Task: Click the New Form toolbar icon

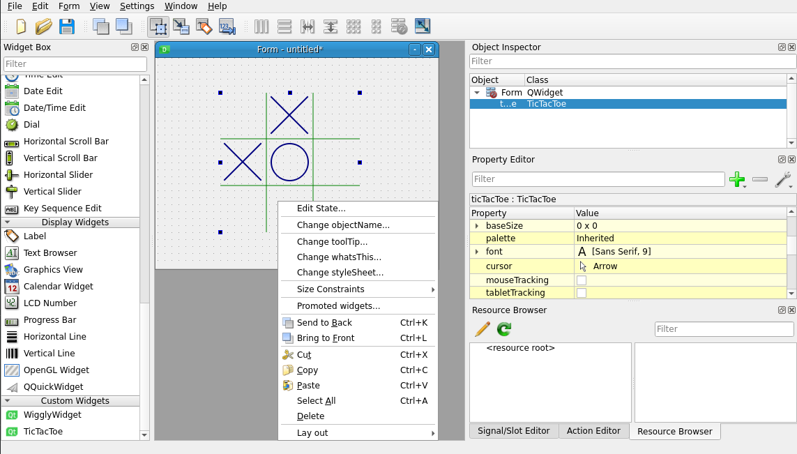Action: [21, 27]
